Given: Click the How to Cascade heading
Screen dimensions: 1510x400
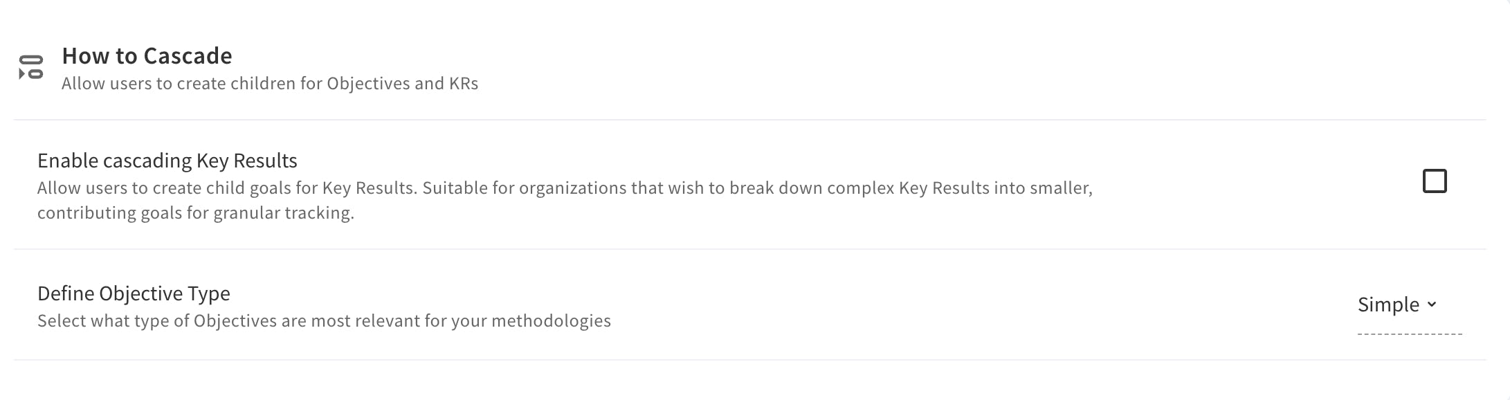Looking at the screenshot, I should (147, 55).
